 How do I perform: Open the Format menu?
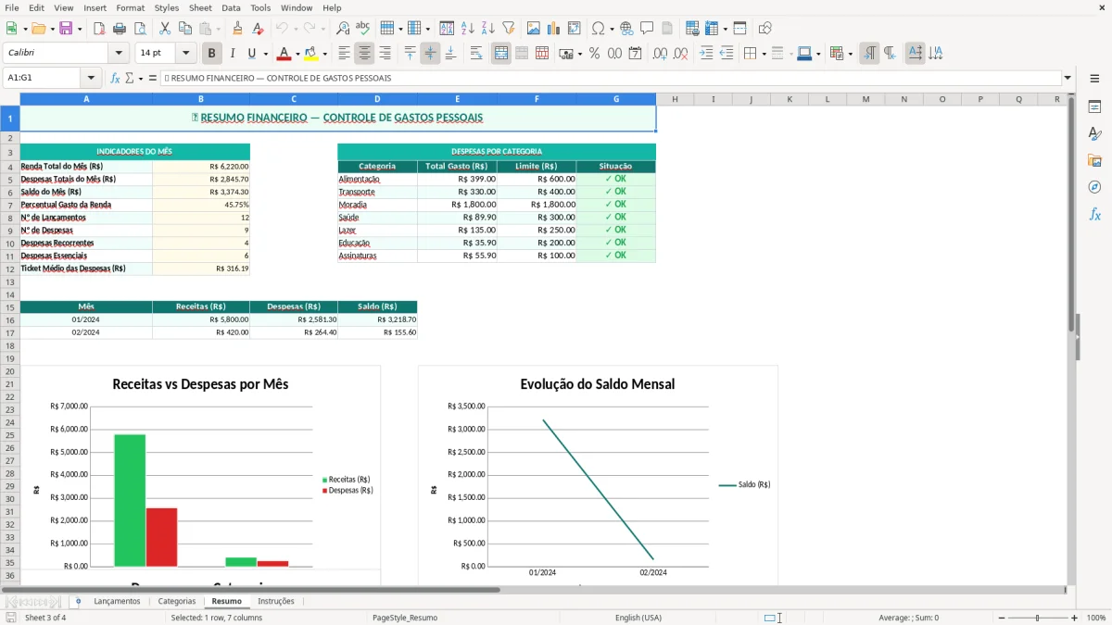(x=130, y=7)
